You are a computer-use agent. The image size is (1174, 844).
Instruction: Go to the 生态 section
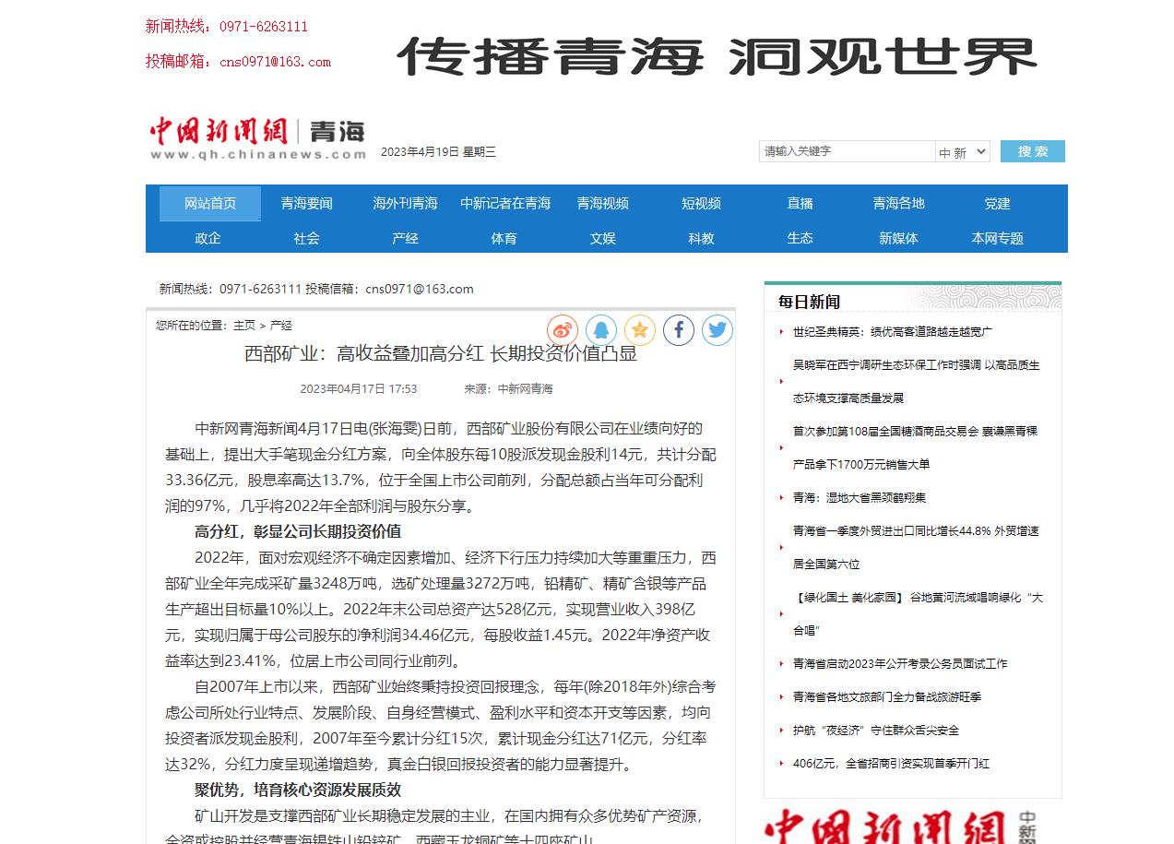click(x=800, y=238)
